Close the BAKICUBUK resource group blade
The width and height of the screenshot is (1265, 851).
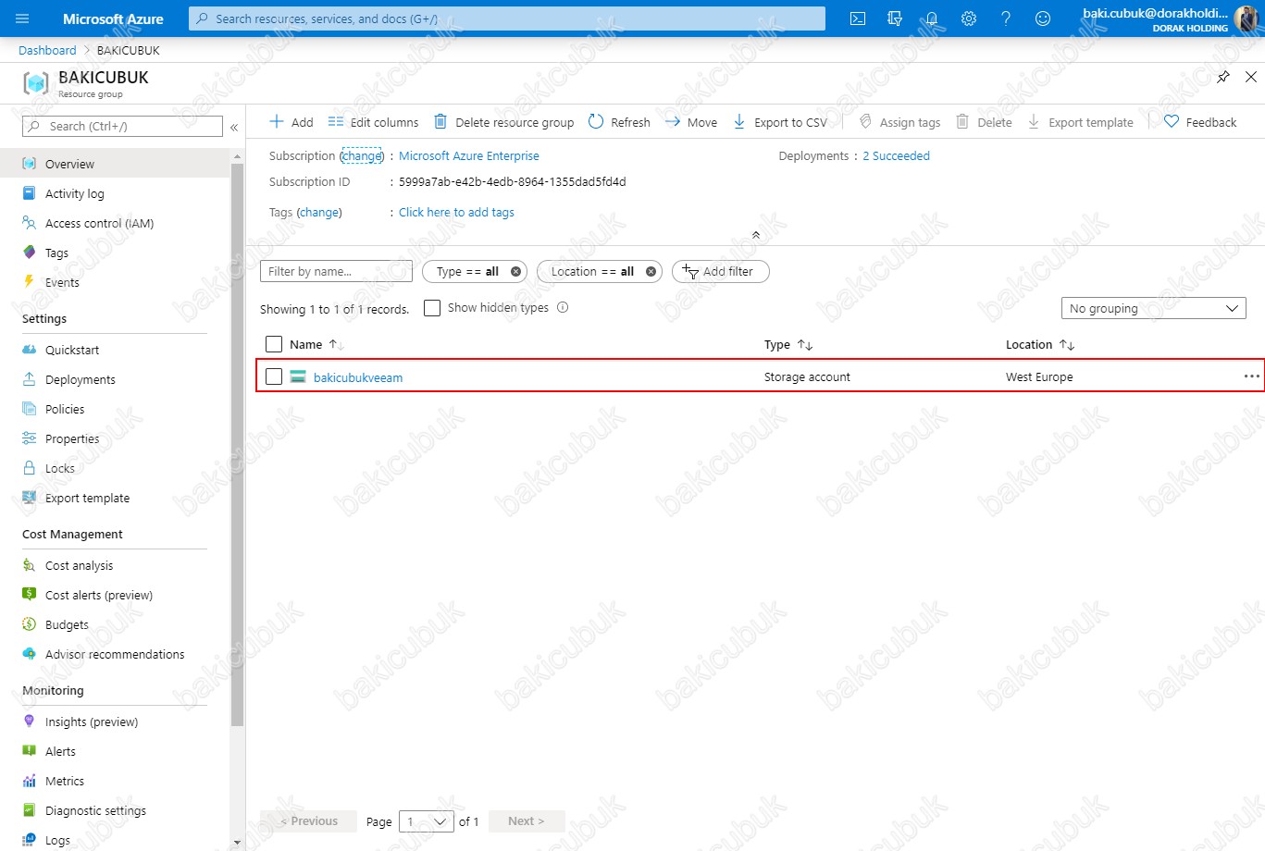coord(1251,77)
